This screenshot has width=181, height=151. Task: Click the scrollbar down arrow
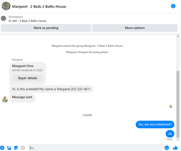pyautogui.click(x=178, y=139)
